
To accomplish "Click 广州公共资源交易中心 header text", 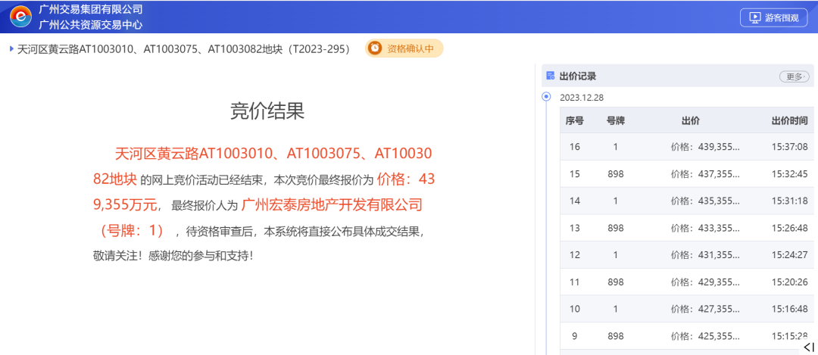I will click(x=90, y=24).
